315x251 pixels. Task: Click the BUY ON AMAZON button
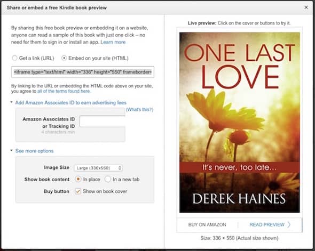coord(207,224)
